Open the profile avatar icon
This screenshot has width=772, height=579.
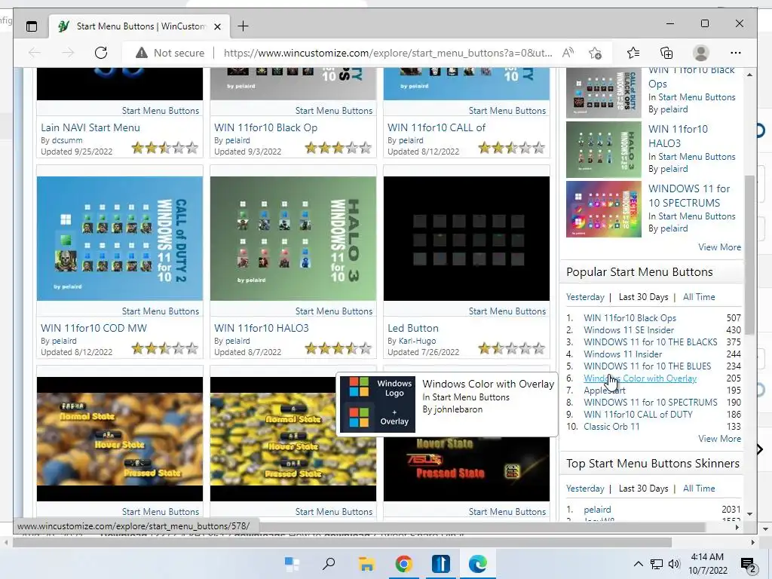coord(700,53)
